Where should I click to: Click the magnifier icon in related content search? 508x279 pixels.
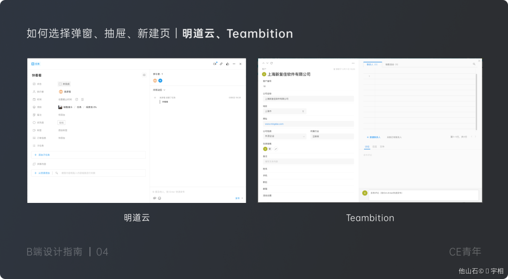(57, 173)
